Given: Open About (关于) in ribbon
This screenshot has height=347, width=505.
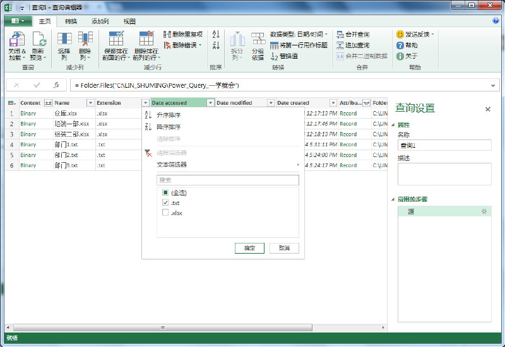Looking at the screenshot, I should [x=407, y=56].
